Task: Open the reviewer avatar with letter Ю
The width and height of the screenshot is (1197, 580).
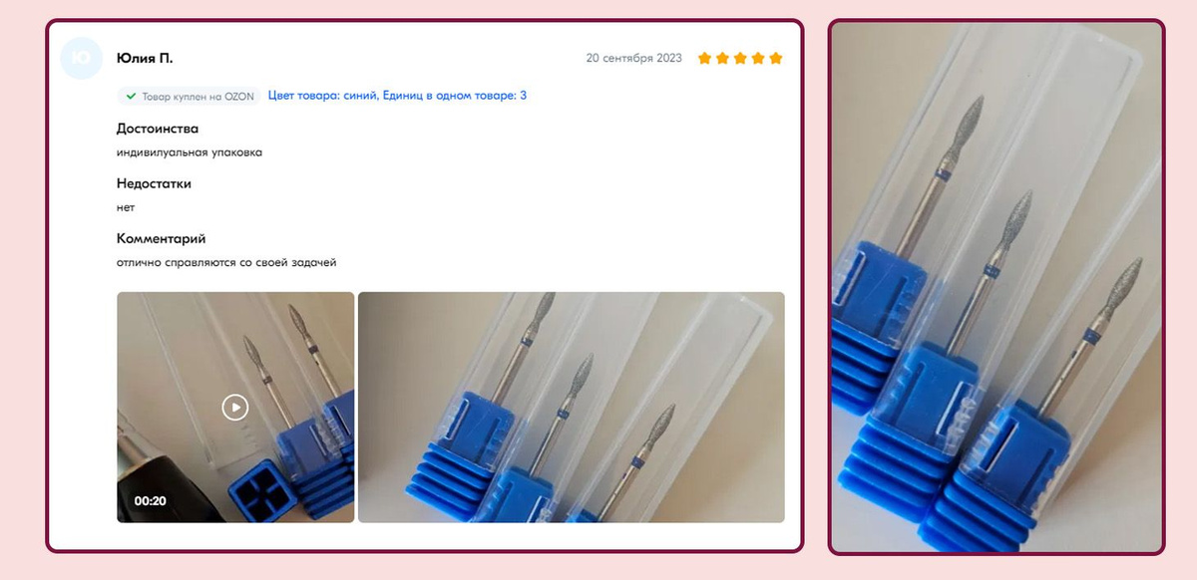Action: click(x=82, y=59)
